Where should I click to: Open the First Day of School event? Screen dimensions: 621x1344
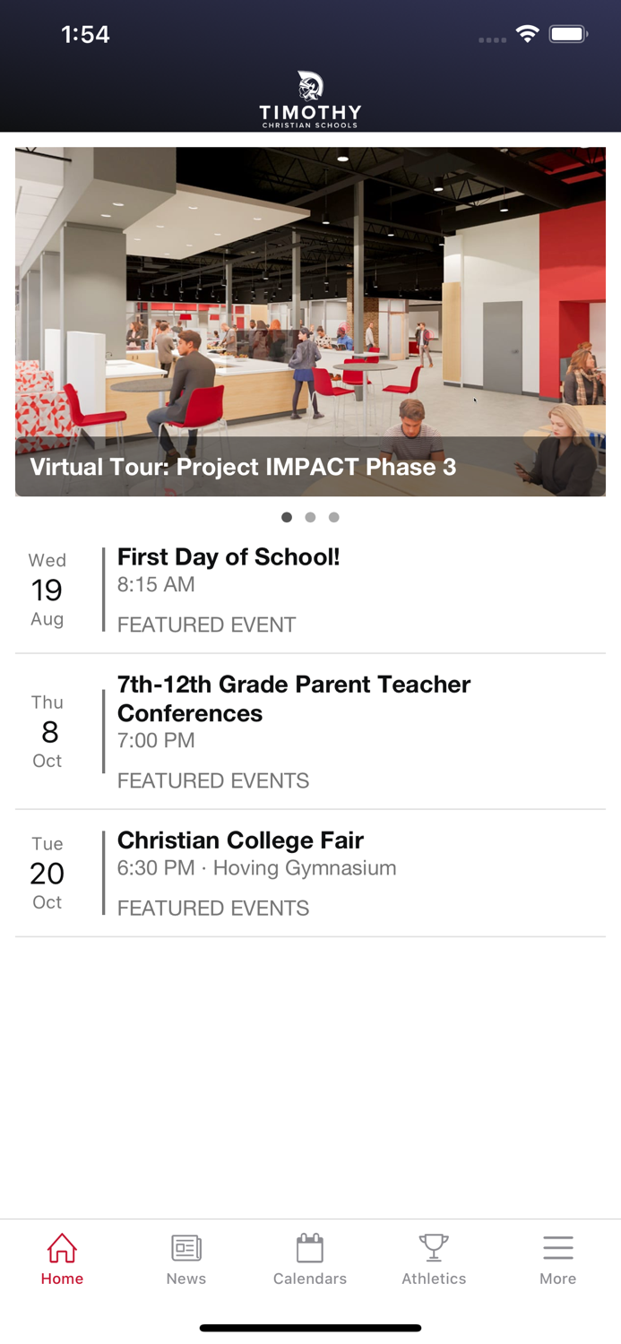(x=310, y=589)
